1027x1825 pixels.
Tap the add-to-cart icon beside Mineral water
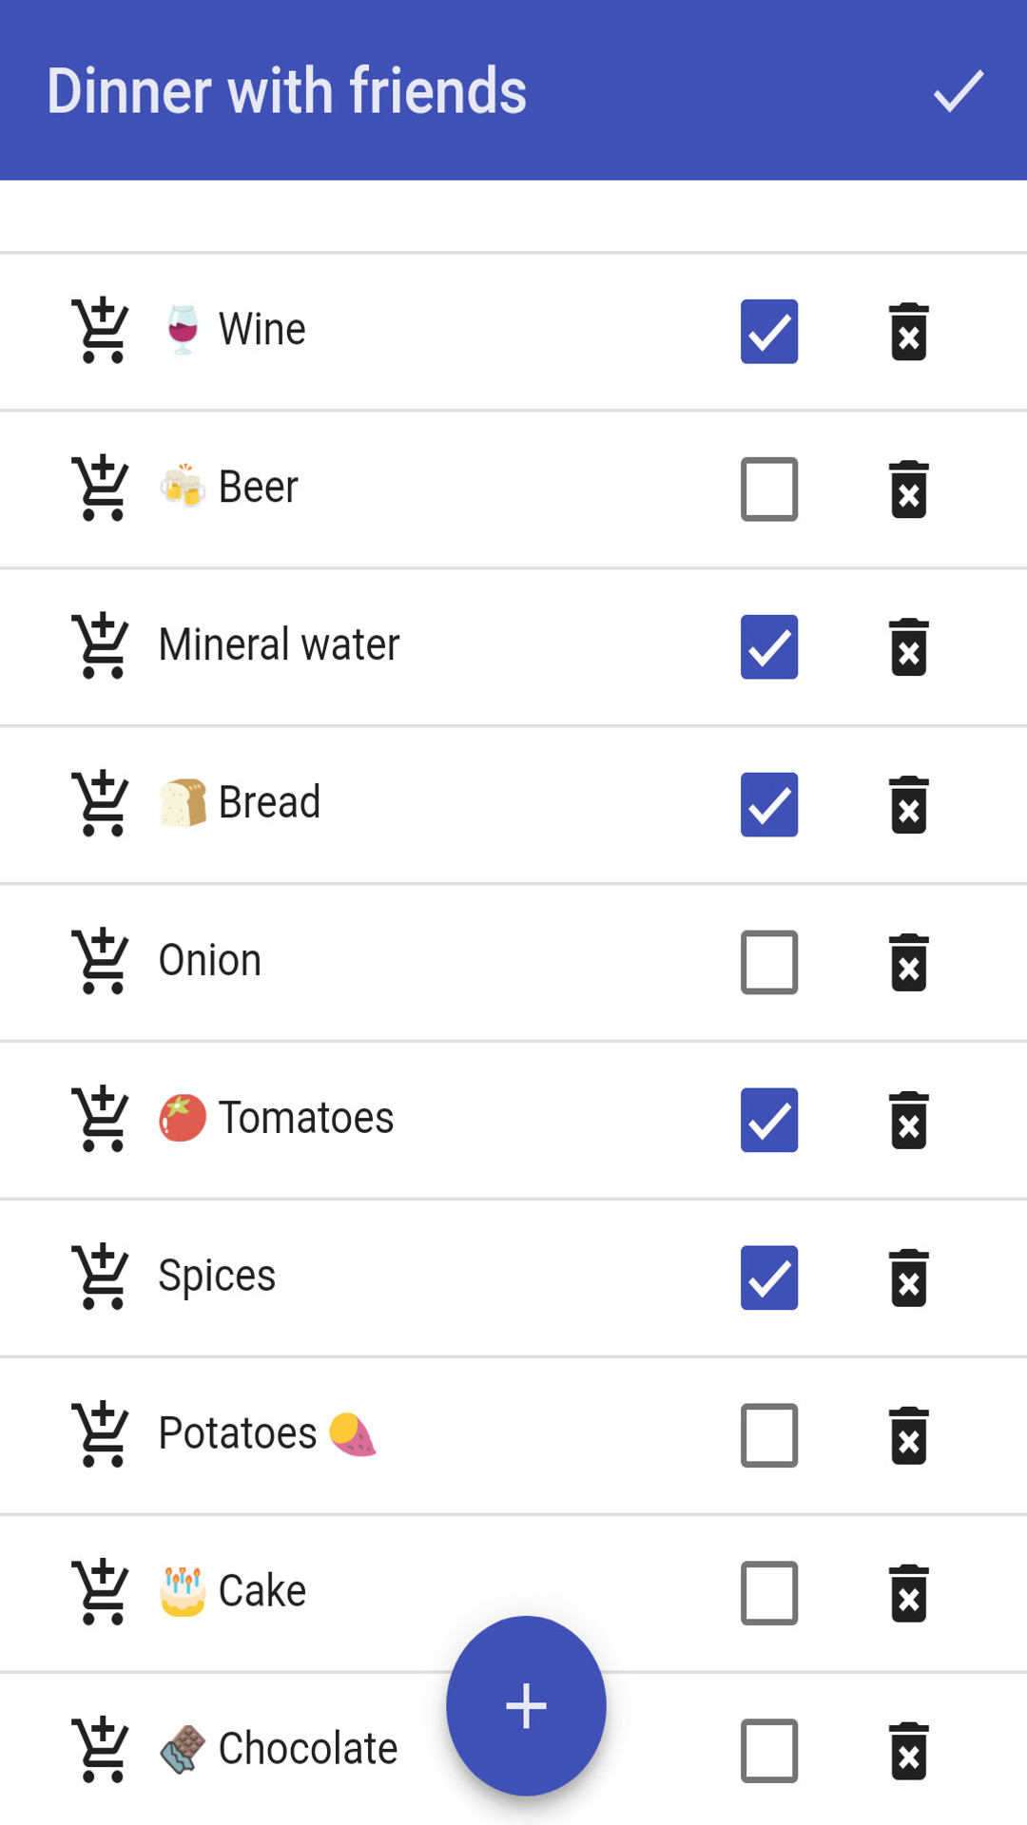pyautogui.click(x=101, y=646)
